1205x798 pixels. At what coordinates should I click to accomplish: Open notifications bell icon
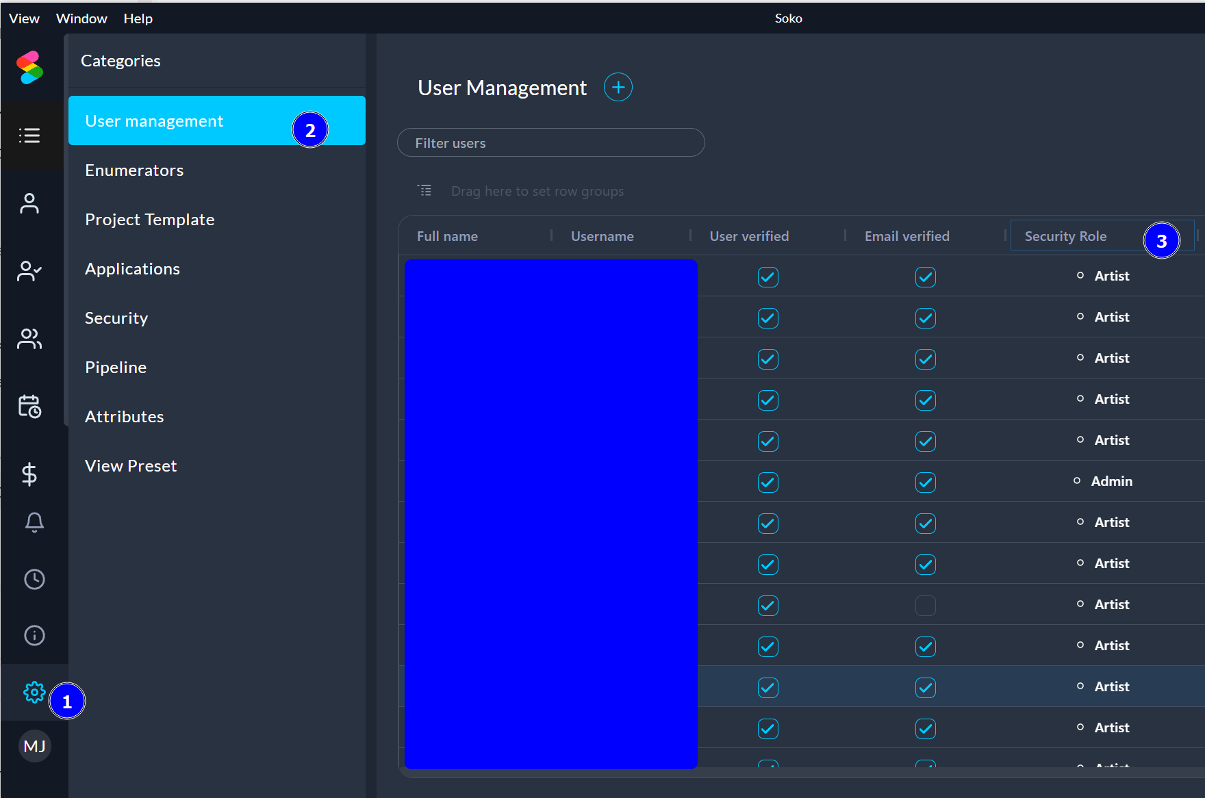34,523
